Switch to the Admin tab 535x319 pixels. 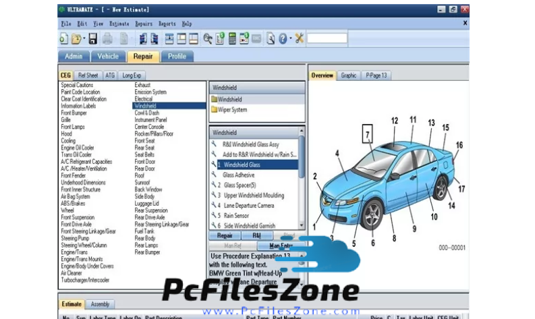(x=74, y=56)
